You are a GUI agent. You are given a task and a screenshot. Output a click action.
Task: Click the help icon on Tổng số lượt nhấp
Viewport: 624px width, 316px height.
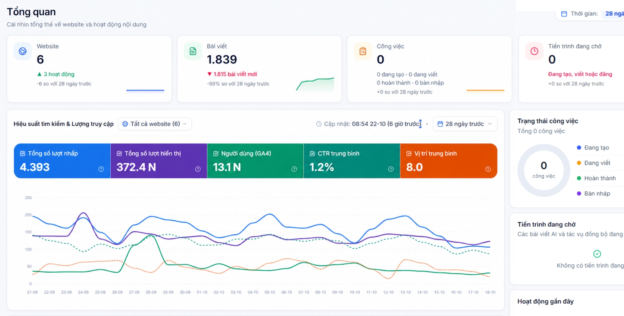tap(101, 169)
